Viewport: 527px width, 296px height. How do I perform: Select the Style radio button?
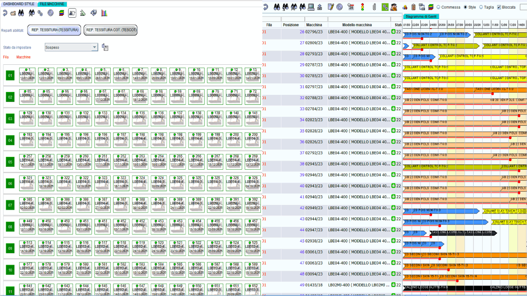465,7
